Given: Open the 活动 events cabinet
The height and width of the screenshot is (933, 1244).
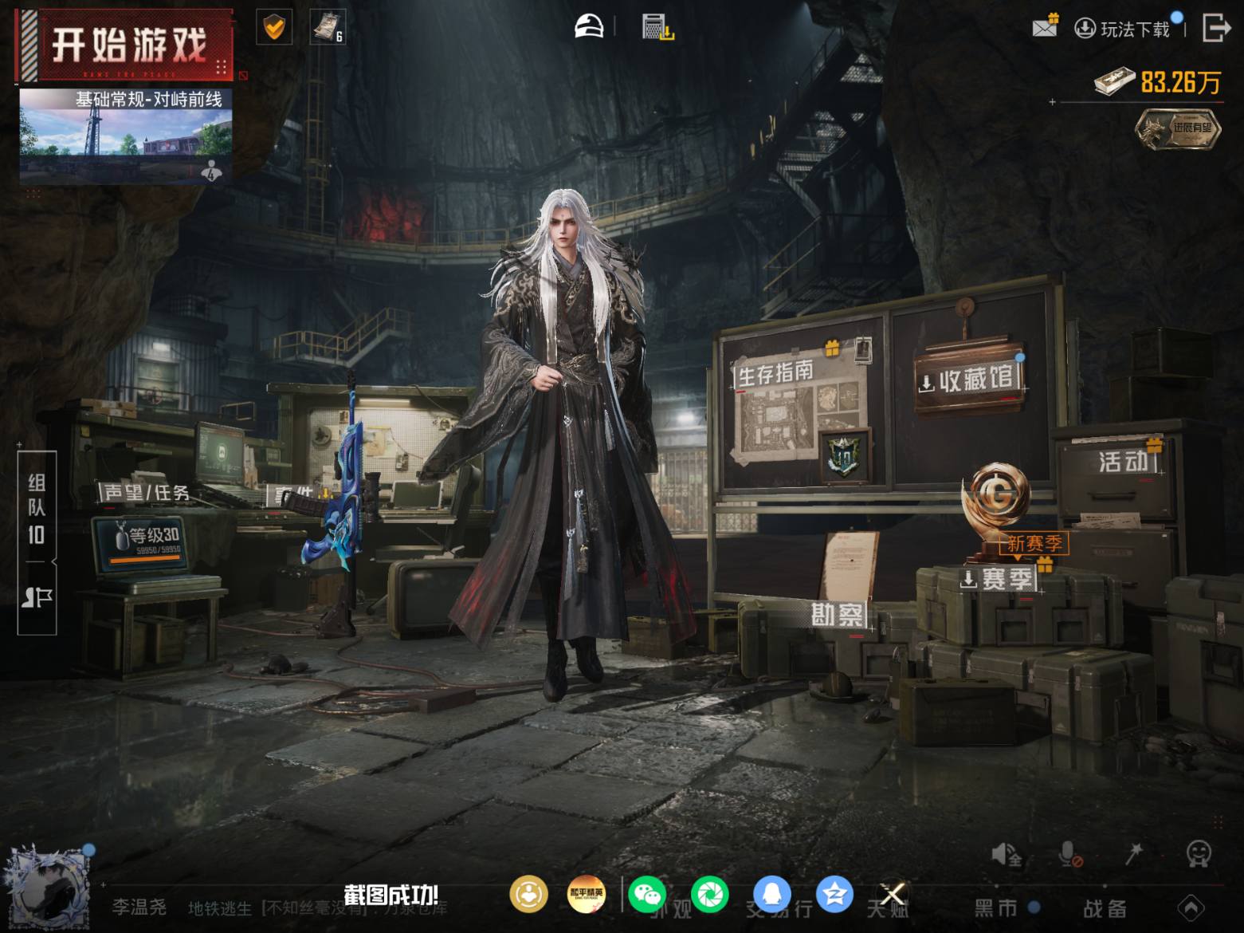Looking at the screenshot, I should 1124,461.
